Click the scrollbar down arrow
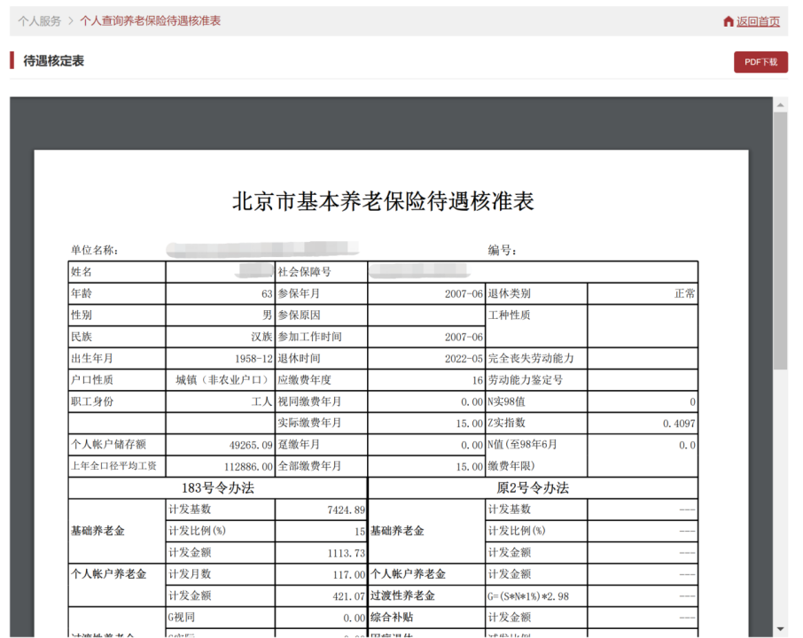Viewport: 803px width, 638px height. [x=780, y=627]
